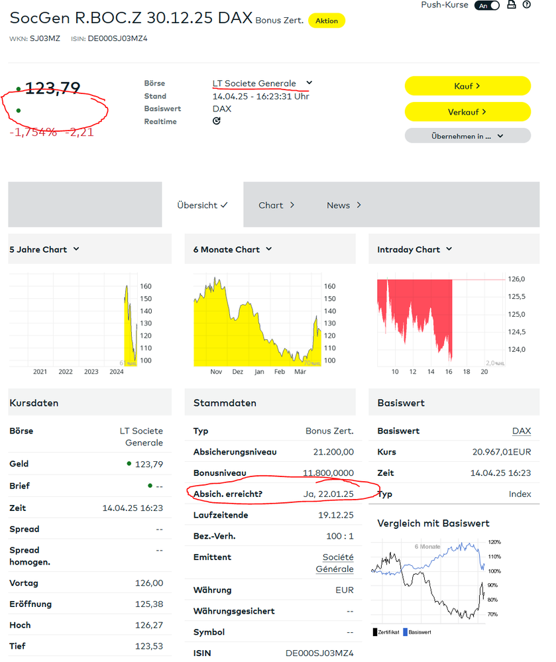The height and width of the screenshot is (662, 556).
Task: Switch to the Chart tab
Action: 276,205
